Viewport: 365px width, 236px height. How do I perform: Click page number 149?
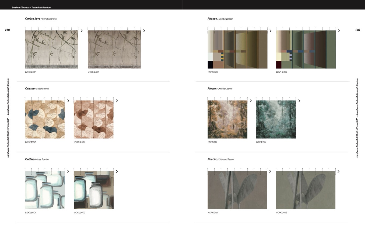(x=357, y=30)
